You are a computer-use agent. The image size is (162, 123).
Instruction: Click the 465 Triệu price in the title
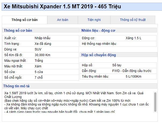109,7
